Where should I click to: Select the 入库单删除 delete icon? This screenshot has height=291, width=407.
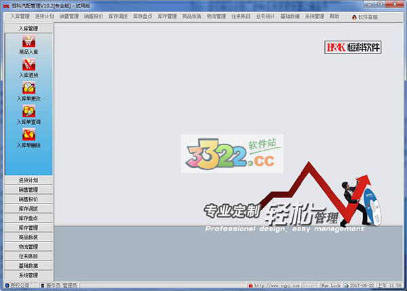point(28,134)
